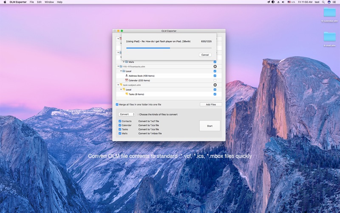Open the Help menu

[x=59, y=2]
